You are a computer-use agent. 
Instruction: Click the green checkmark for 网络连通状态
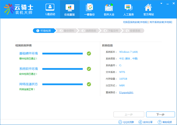pos(89,84)
